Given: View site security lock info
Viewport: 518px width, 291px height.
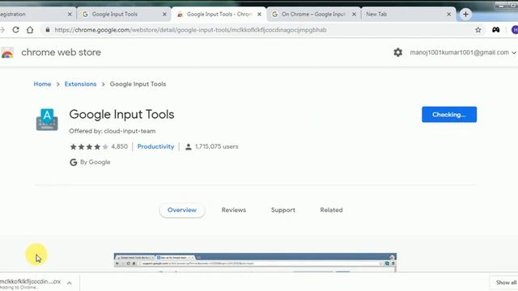Looking at the screenshot, I should pos(48,30).
